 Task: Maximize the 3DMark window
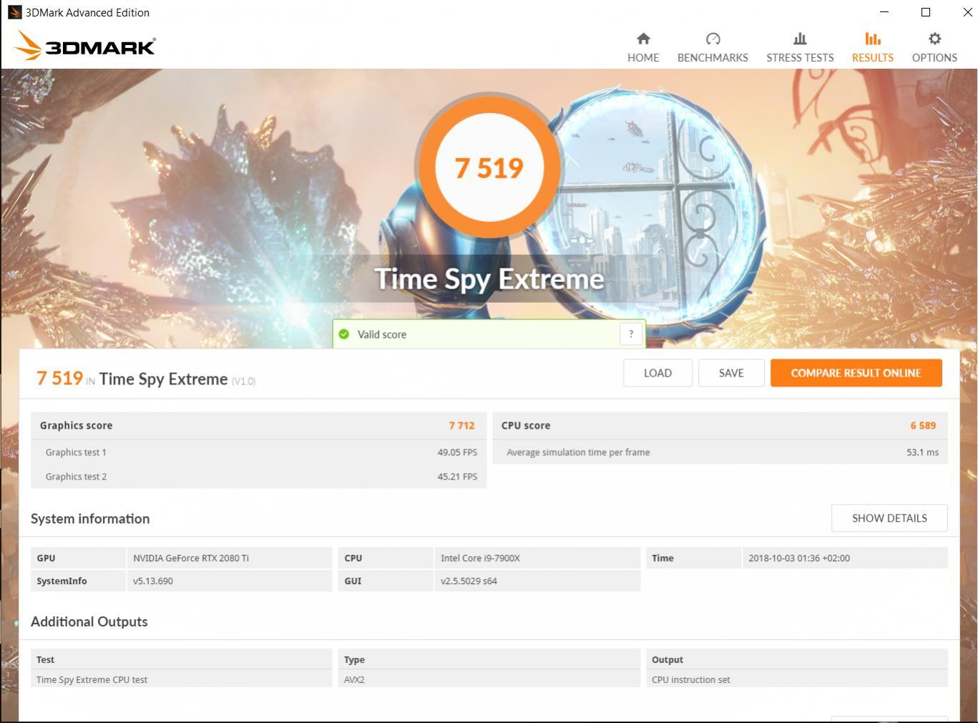click(x=925, y=12)
